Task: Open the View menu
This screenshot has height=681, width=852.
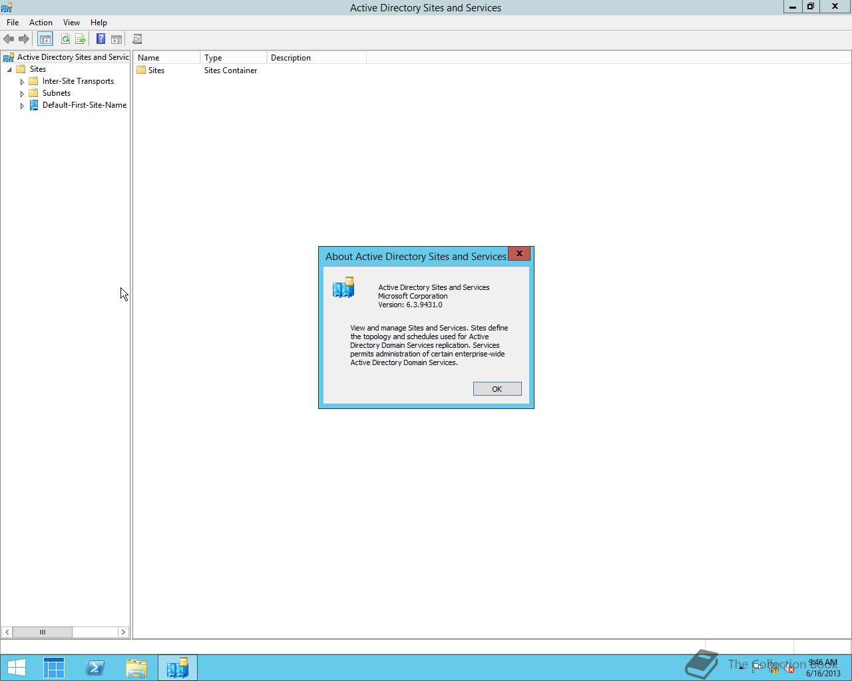Action: click(x=71, y=23)
